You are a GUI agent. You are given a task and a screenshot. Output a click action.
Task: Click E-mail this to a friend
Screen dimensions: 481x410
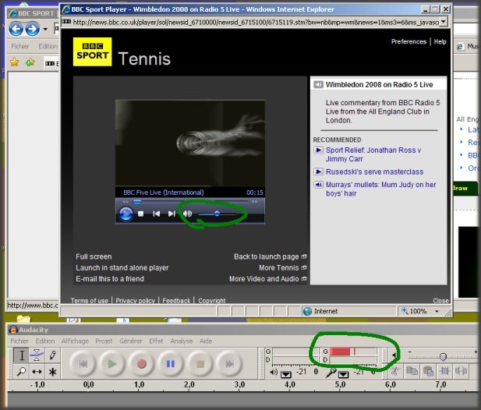(110, 279)
